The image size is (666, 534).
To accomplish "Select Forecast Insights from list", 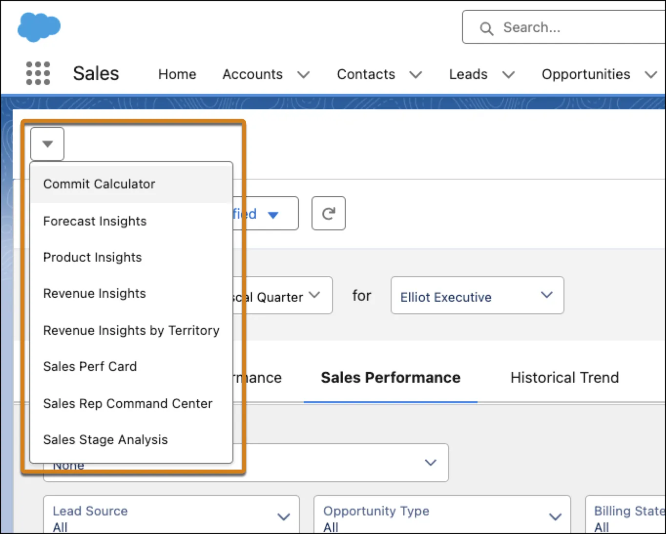I will pos(131,221).
